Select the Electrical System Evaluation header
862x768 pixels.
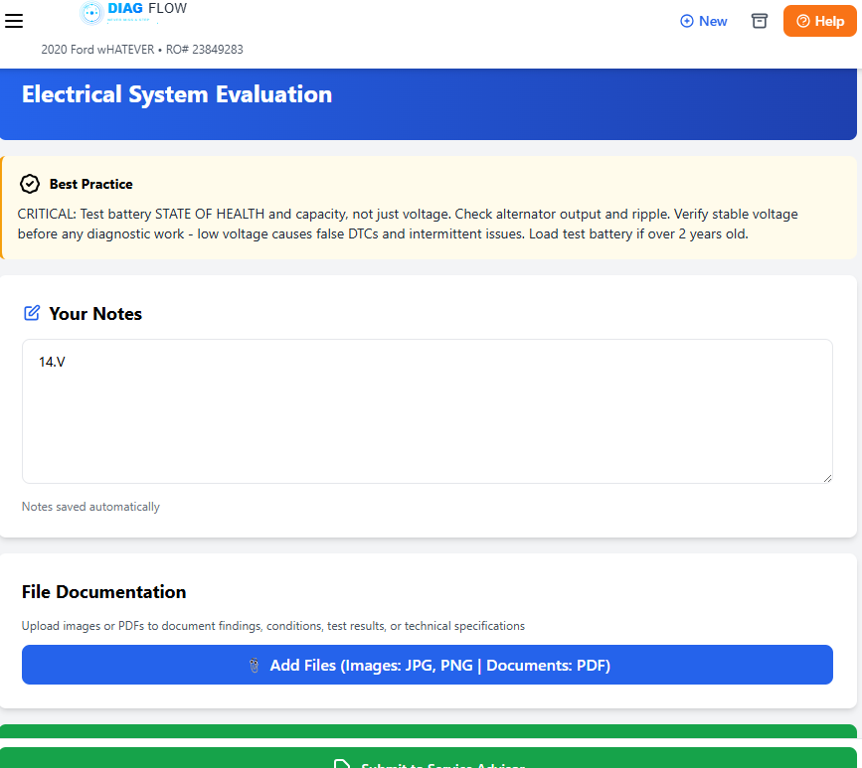(x=177, y=94)
